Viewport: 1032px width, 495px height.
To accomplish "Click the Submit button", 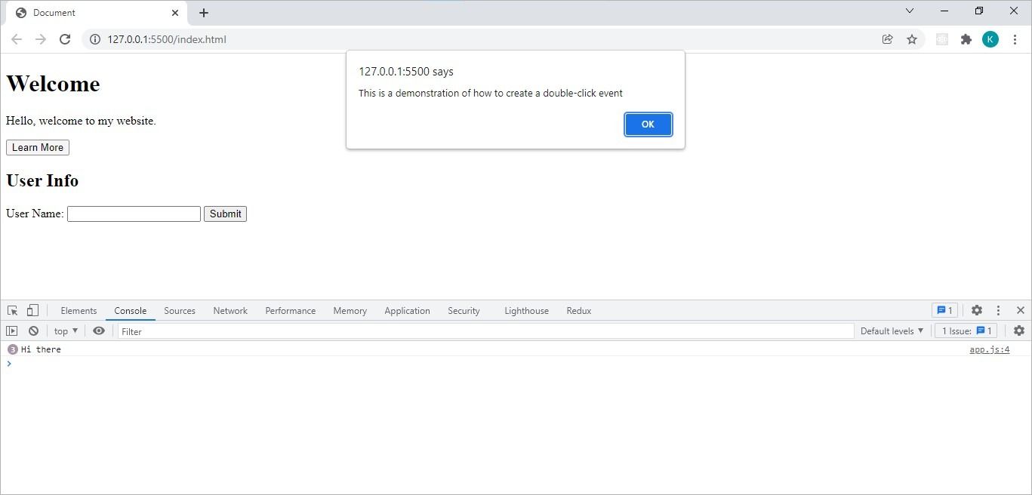I will pyautogui.click(x=225, y=214).
